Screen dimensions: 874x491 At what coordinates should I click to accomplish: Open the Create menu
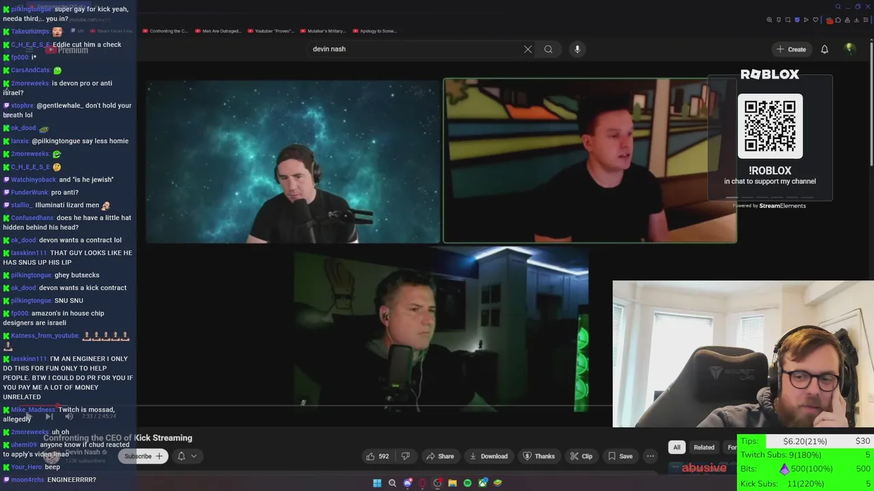pos(791,49)
